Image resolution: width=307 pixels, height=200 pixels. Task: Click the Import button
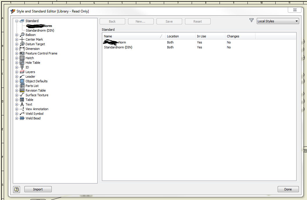(x=38, y=189)
